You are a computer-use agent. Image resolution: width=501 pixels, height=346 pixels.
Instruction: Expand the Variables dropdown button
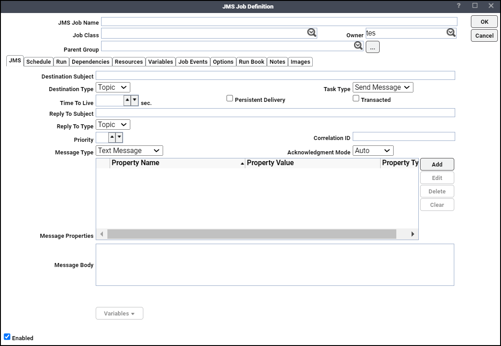(120, 313)
